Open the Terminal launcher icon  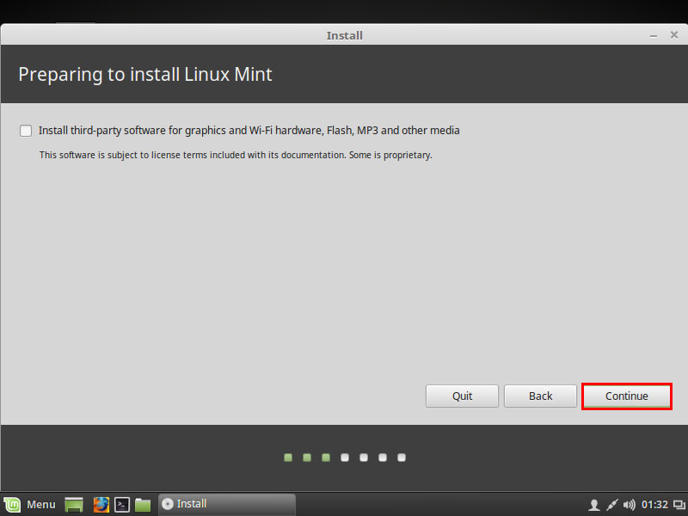tap(122, 505)
